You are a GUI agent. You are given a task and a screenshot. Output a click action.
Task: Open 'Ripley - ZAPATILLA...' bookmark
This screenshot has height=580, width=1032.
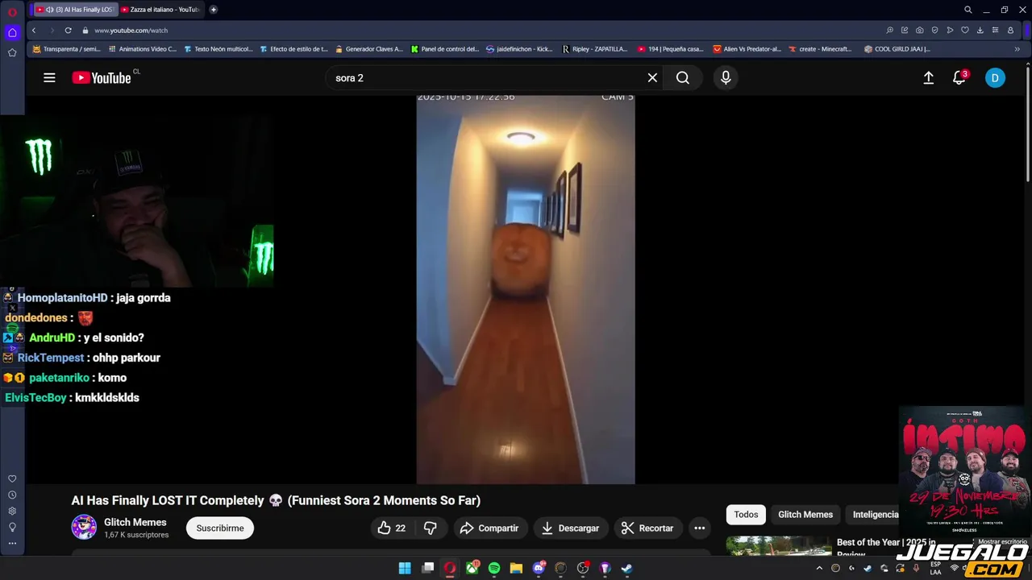tap(595, 49)
